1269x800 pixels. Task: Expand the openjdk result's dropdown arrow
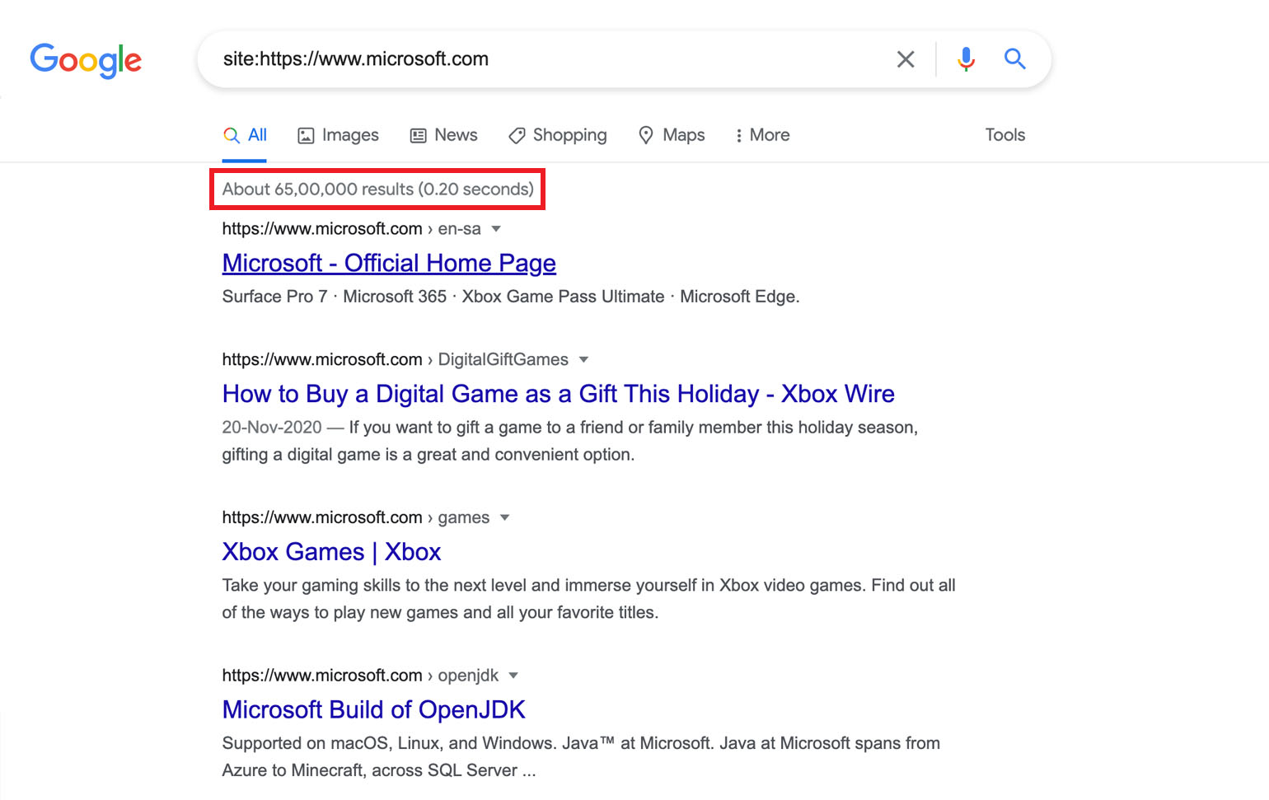click(513, 675)
